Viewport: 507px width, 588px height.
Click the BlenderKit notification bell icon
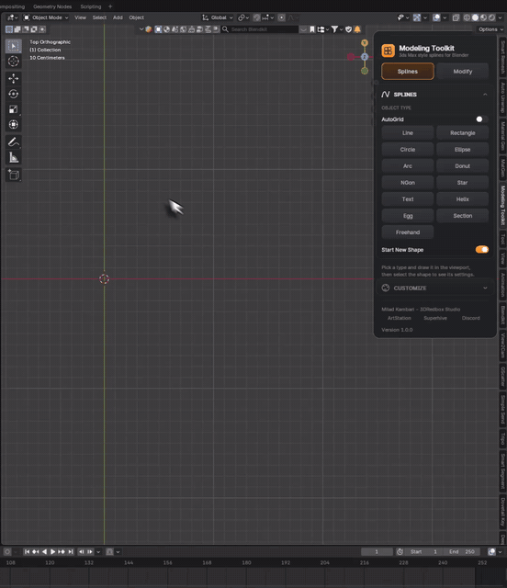click(357, 29)
